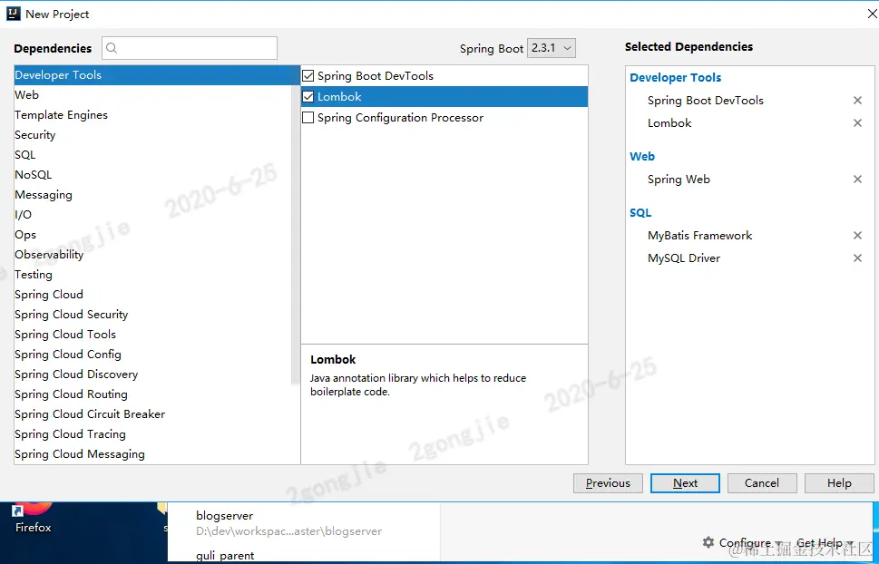Screen dimensions: 879x564
Task: Uncheck the Lombok checkbox
Action: [x=308, y=96]
